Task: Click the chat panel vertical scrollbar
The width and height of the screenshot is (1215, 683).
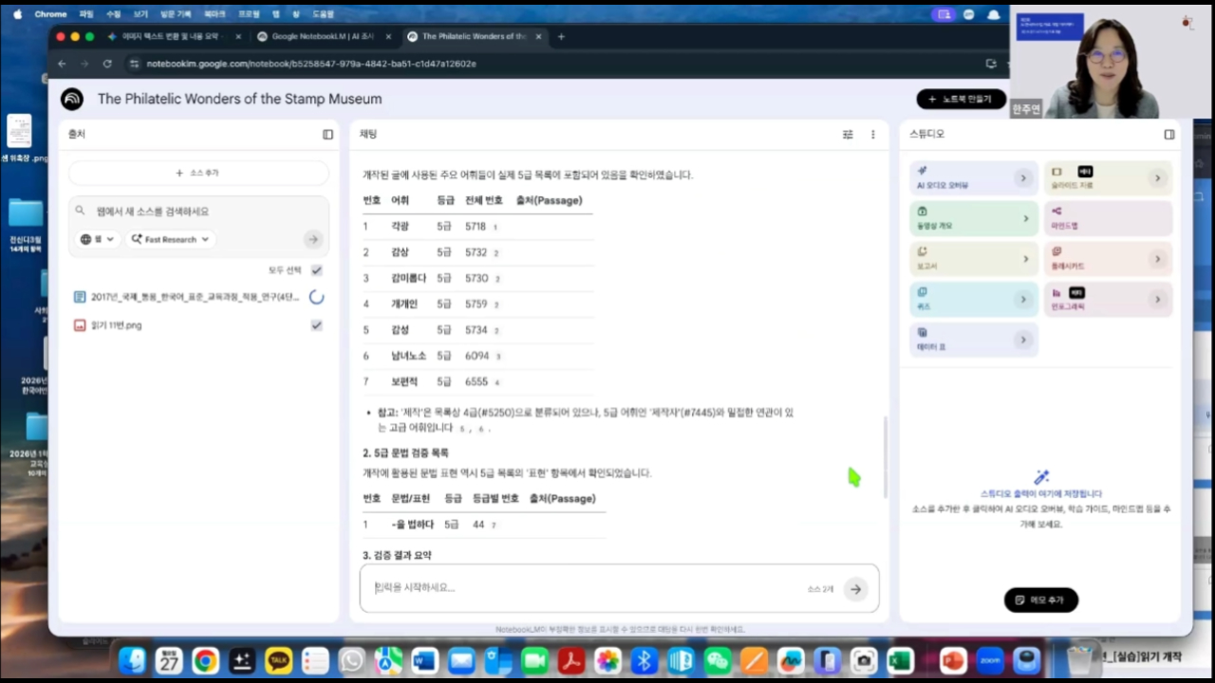Action: tap(885, 456)
